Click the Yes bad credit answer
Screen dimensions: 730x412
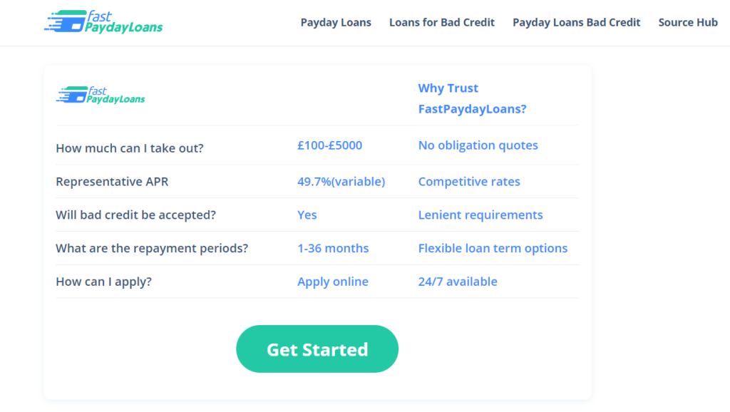tap(307, 215)
